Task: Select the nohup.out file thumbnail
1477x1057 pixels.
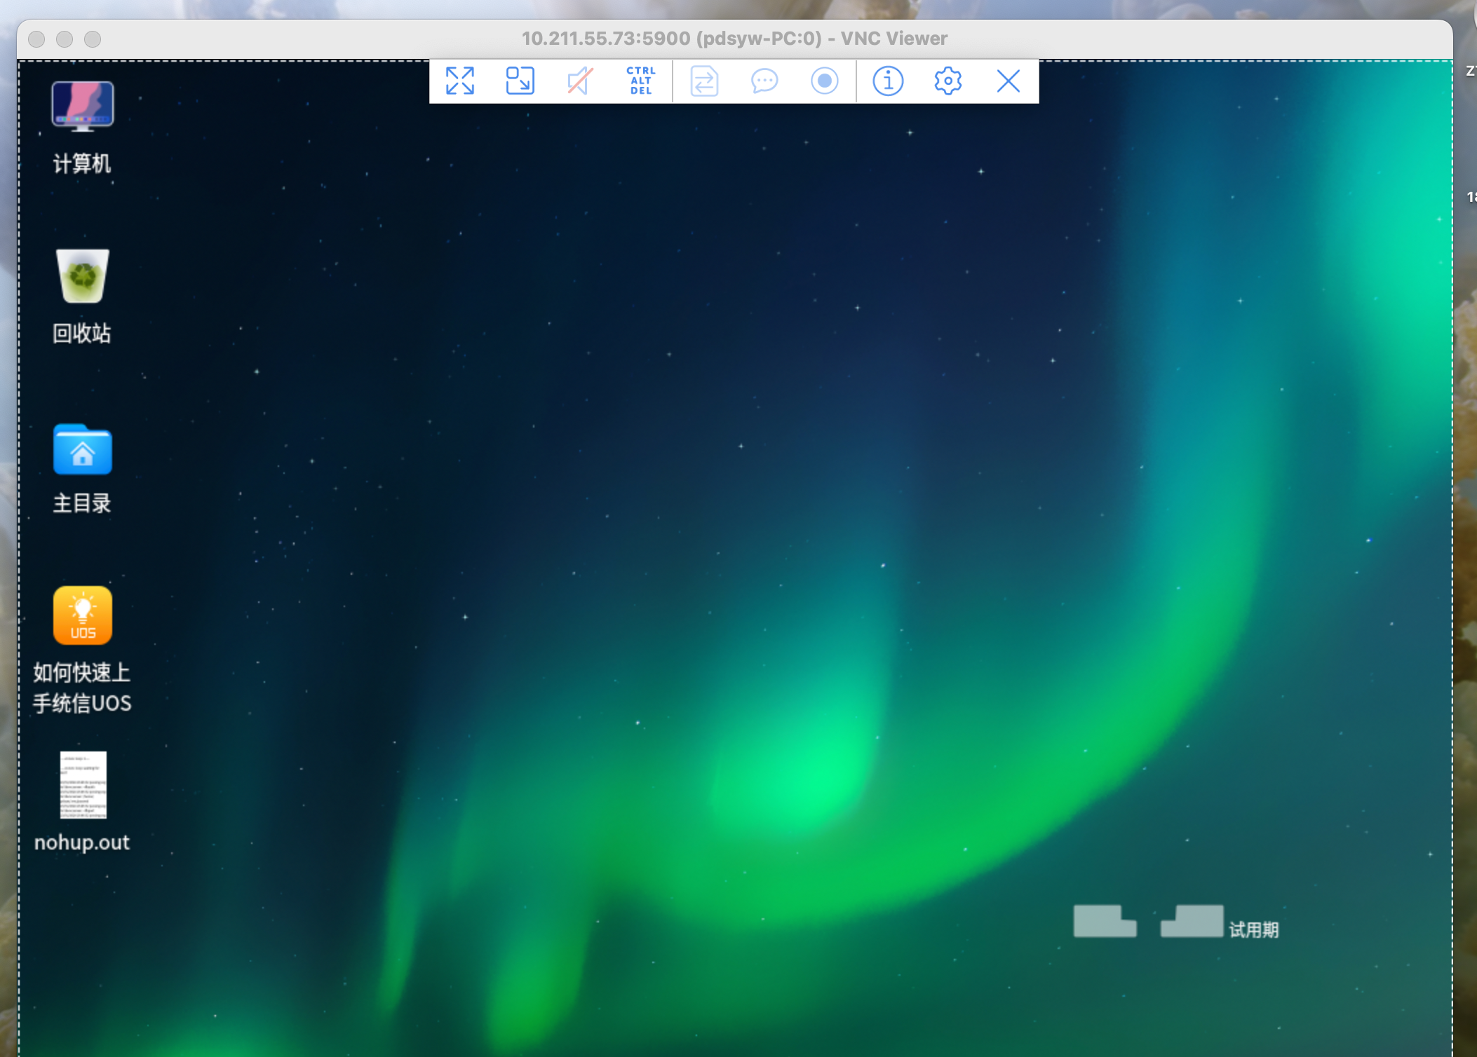Action: pyautogui.click(x=83, y=785)
